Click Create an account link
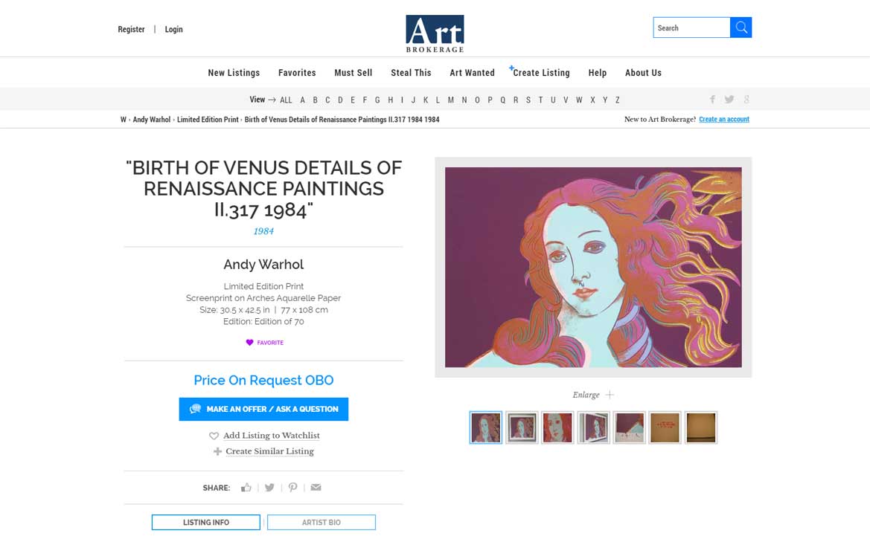870x536 pixels. pos(724,119)
